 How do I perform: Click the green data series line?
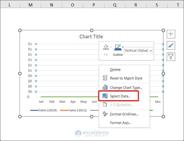(x=69, y=97)
